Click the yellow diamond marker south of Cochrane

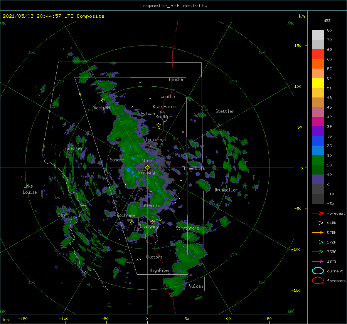click(132, 223)
